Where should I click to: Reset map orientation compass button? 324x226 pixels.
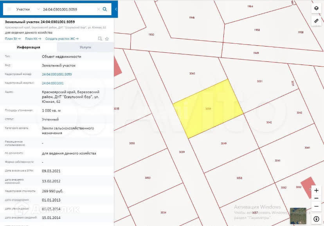click(x=316, y=219)
